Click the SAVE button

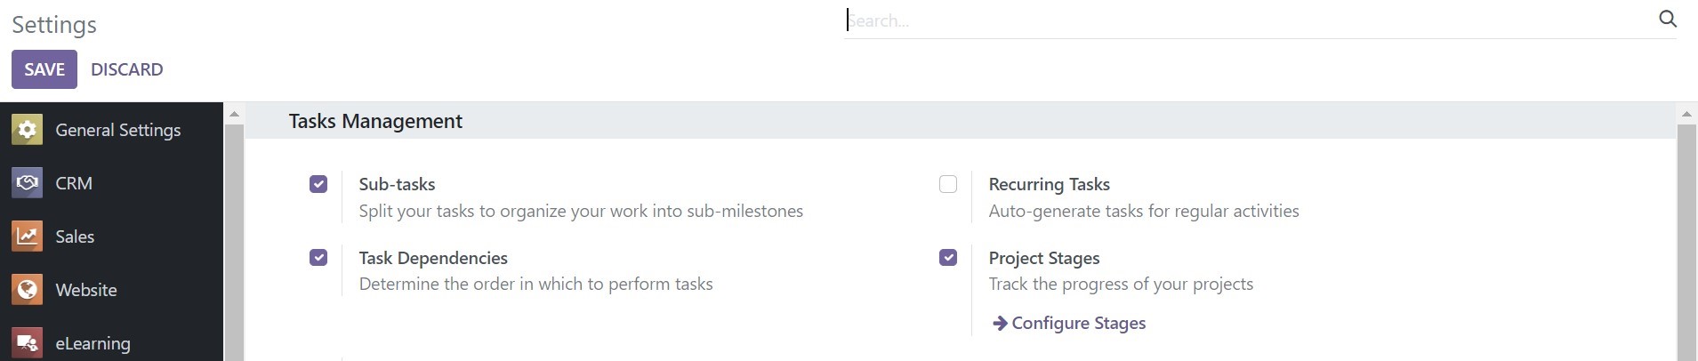(44, 69)
